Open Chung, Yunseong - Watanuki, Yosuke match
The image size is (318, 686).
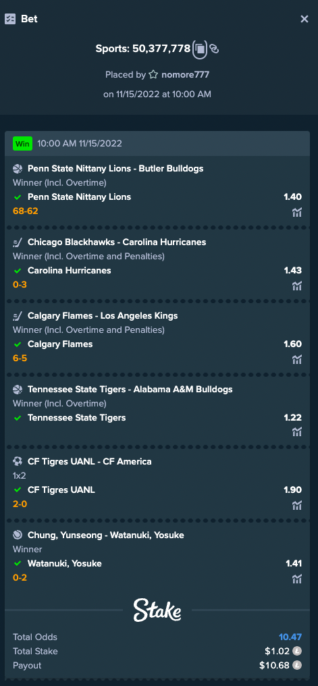point(106,535)
